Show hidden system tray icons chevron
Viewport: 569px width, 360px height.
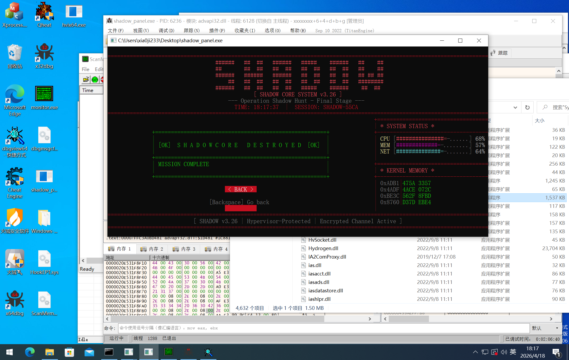coord(475,352)
